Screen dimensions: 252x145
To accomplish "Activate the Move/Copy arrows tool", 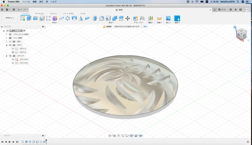I will pos(128,18).
